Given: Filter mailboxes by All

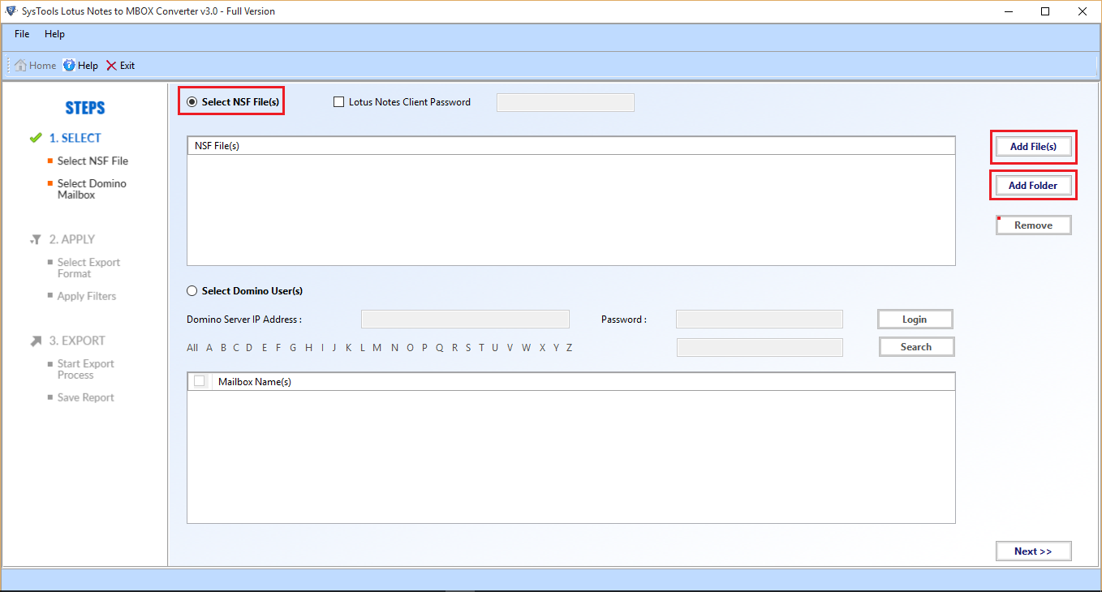Looking at the screenshot, I should (192, 348).
